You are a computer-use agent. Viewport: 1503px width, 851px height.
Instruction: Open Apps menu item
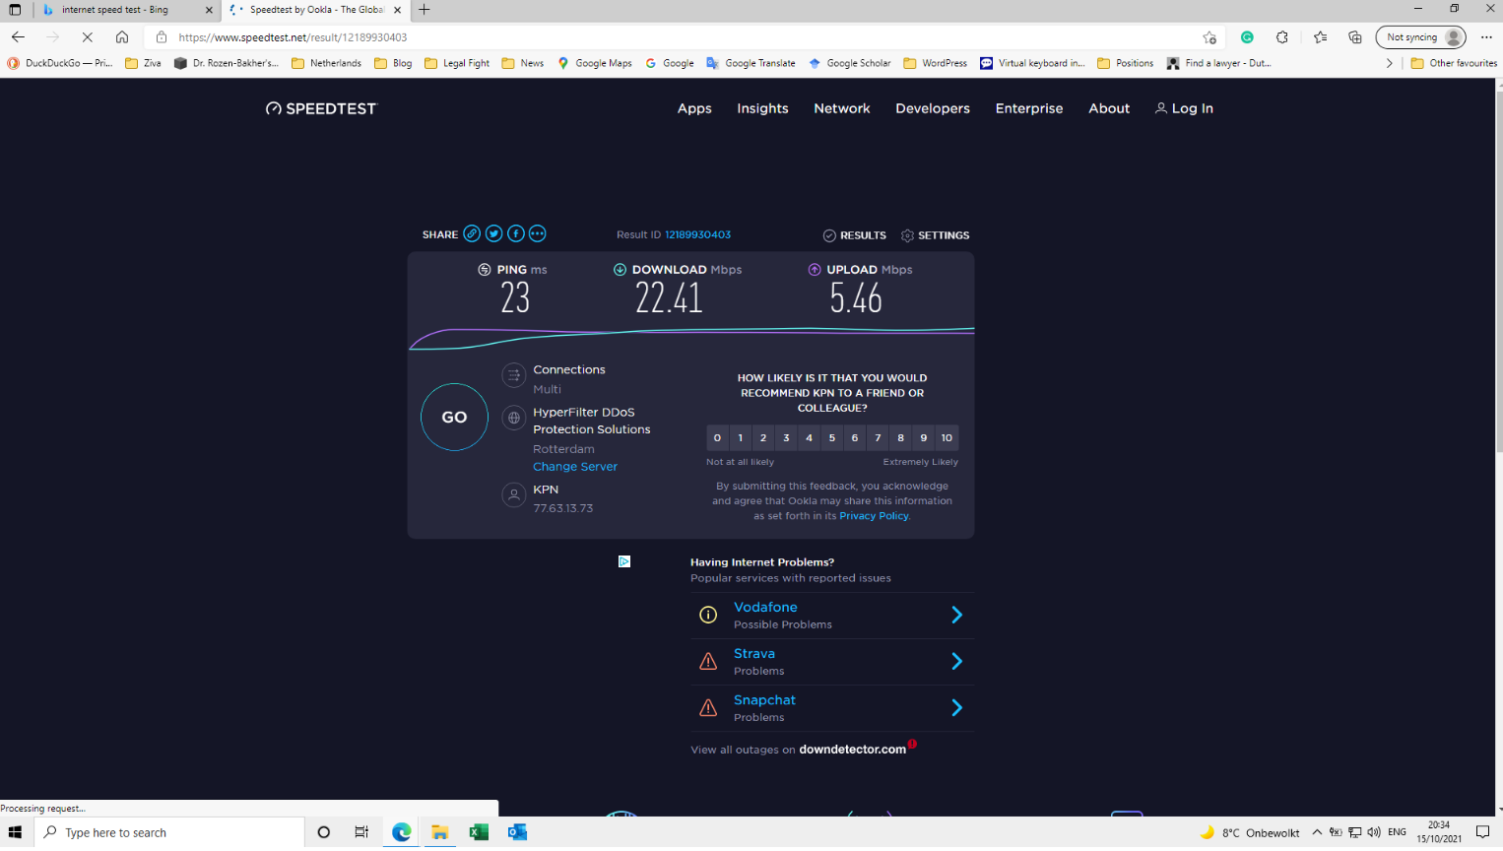pos(694,108)
